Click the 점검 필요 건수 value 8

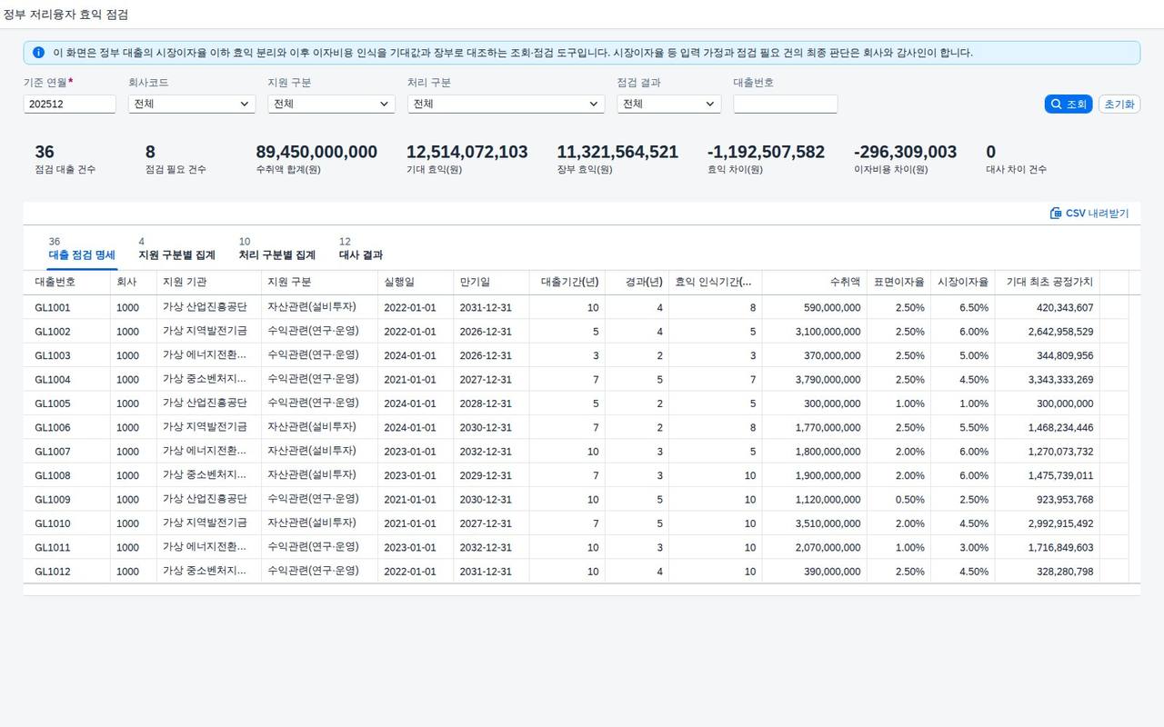(150, 152)
